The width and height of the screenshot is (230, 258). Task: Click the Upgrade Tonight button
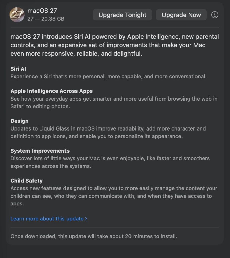[122, 15]
